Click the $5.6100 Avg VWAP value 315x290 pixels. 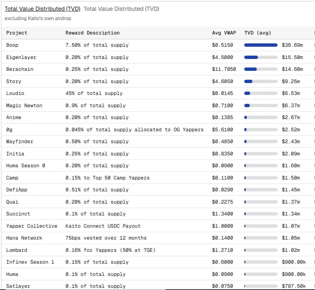pos(223,130)
